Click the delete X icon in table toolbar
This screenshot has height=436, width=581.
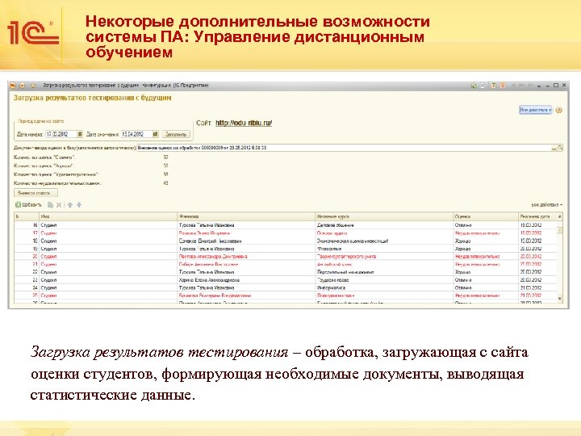tap(59, 204)
